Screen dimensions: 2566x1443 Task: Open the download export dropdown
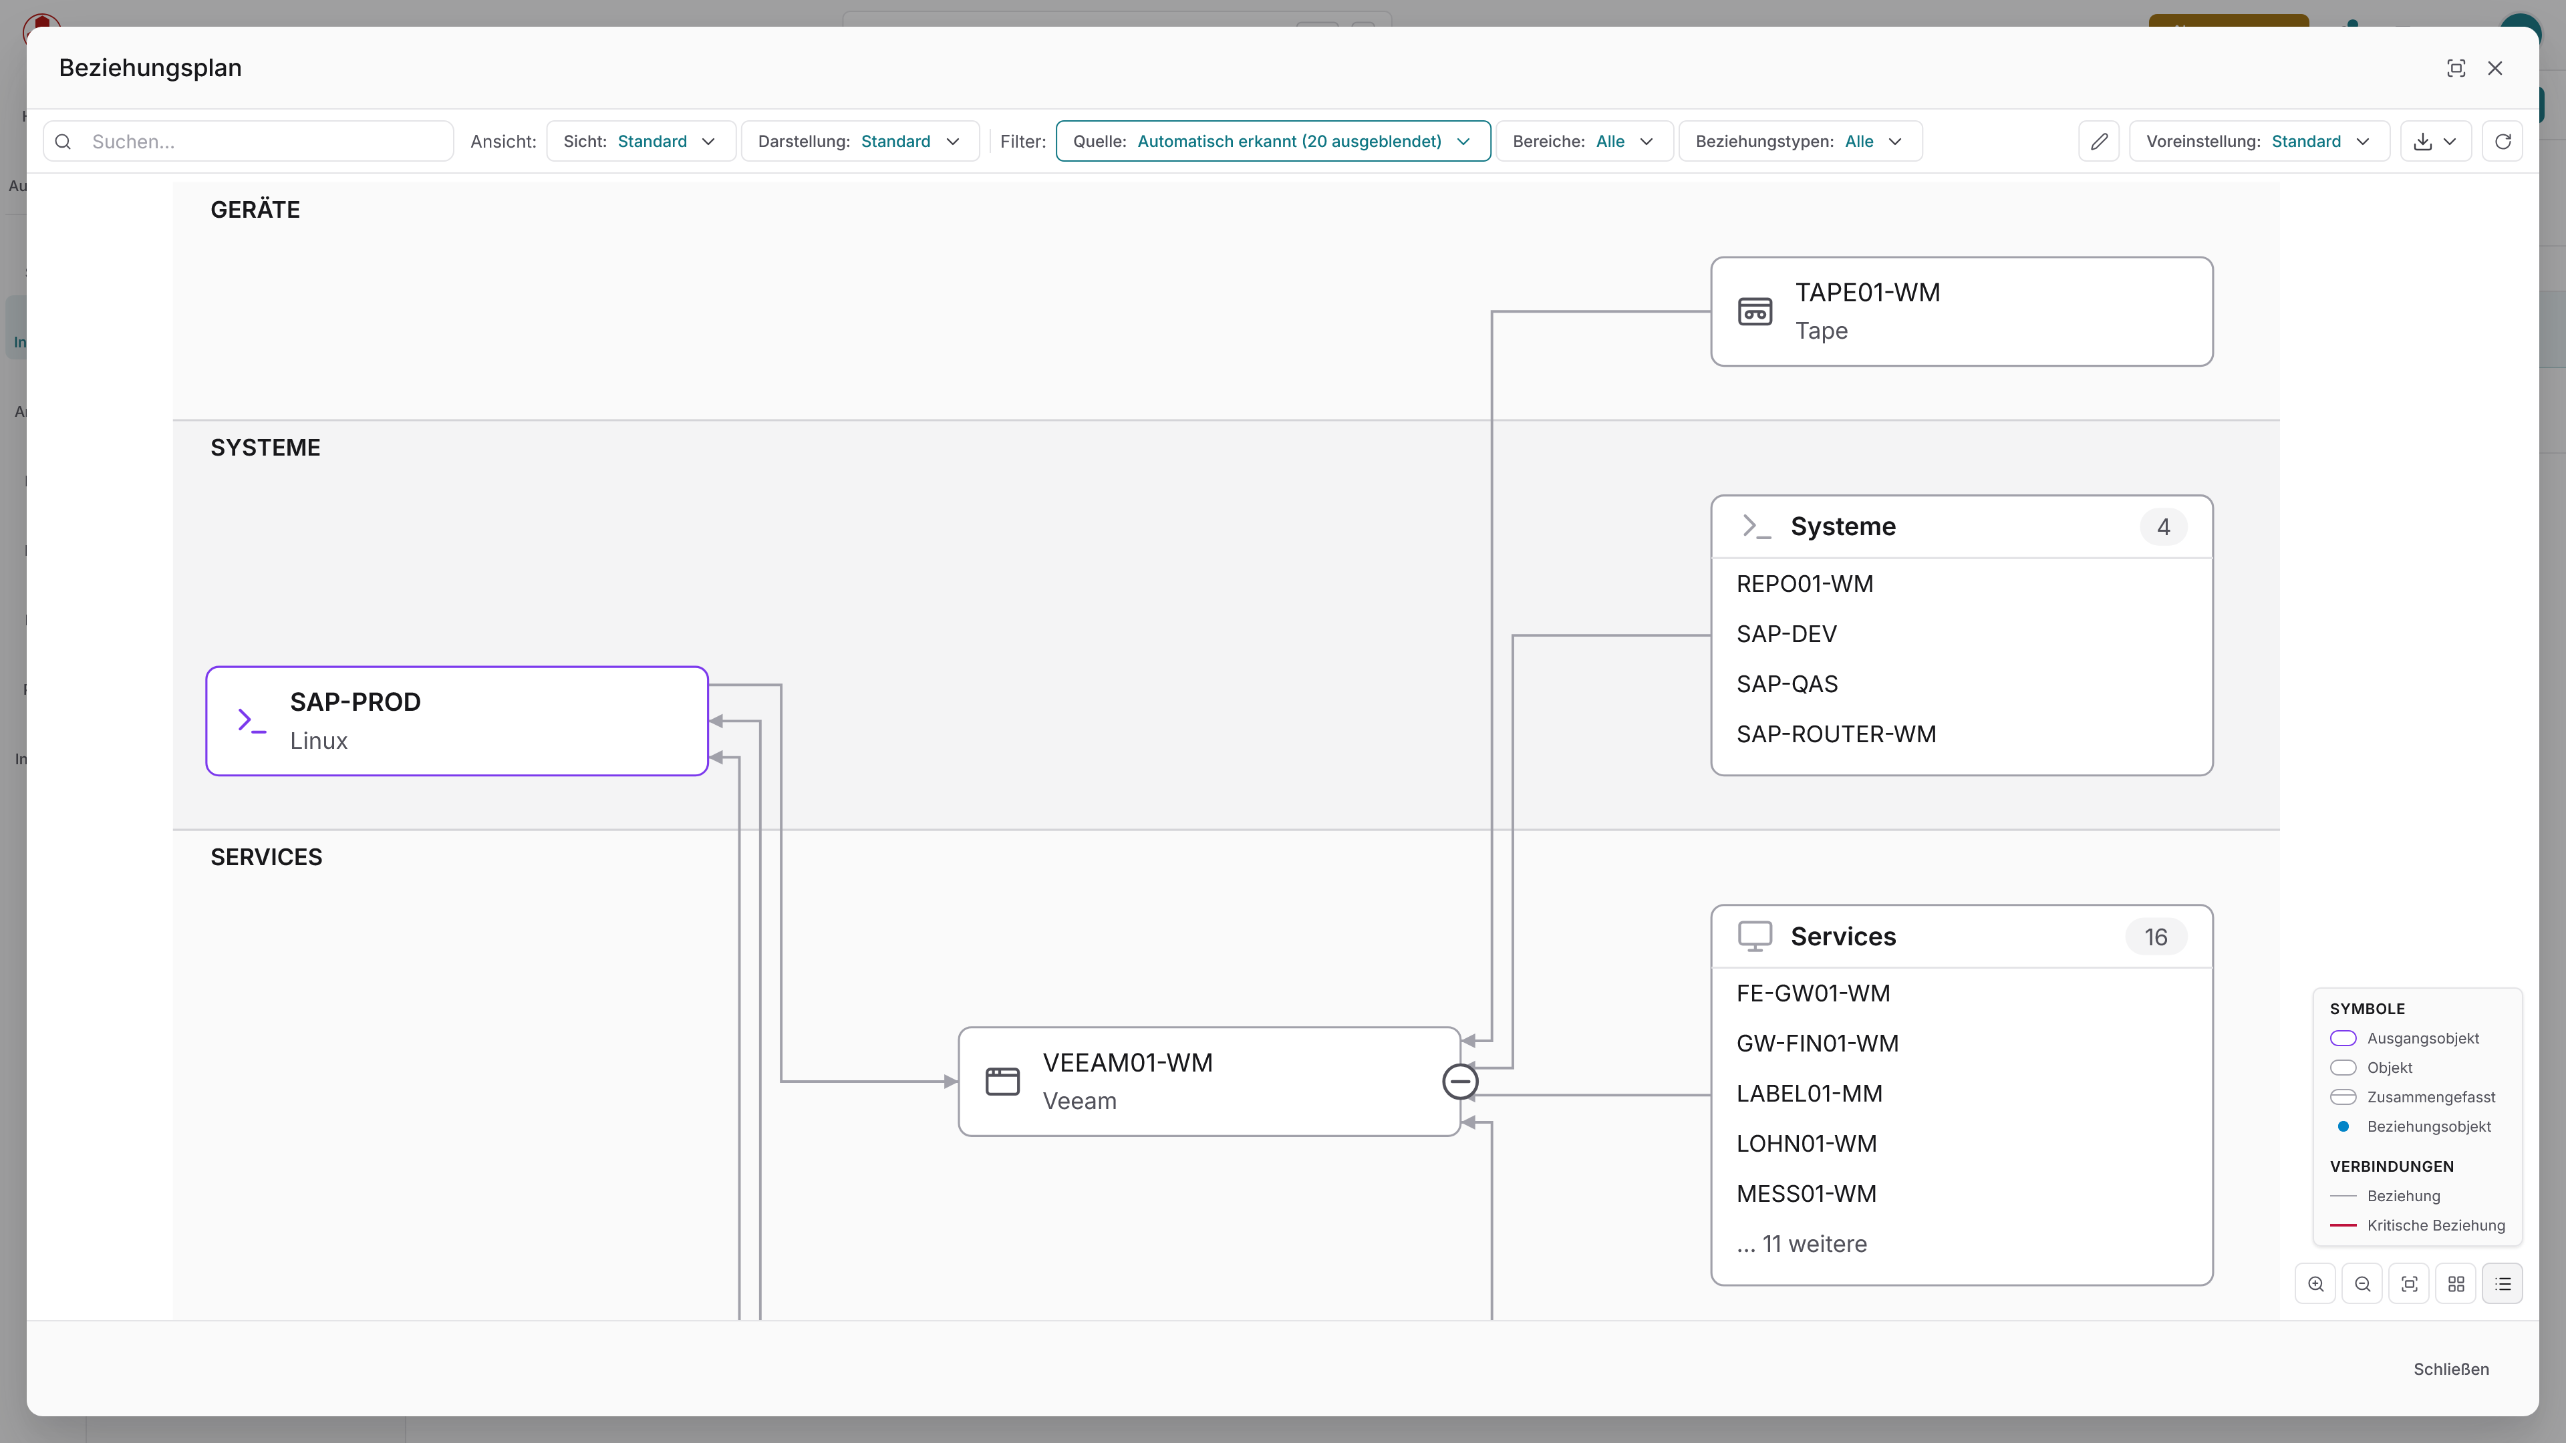pyautogui.click(x=2436, y=142)
